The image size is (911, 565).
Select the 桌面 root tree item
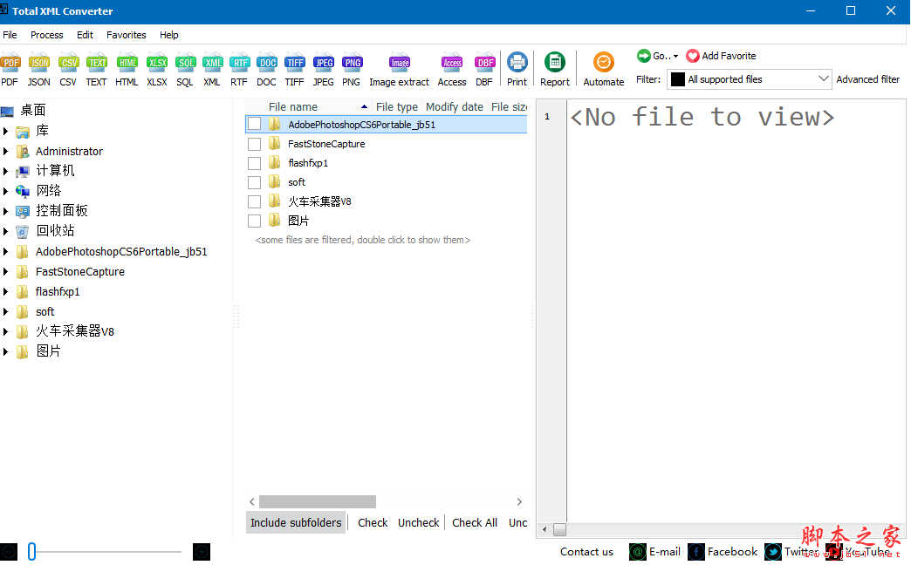[x=32, y=110]
